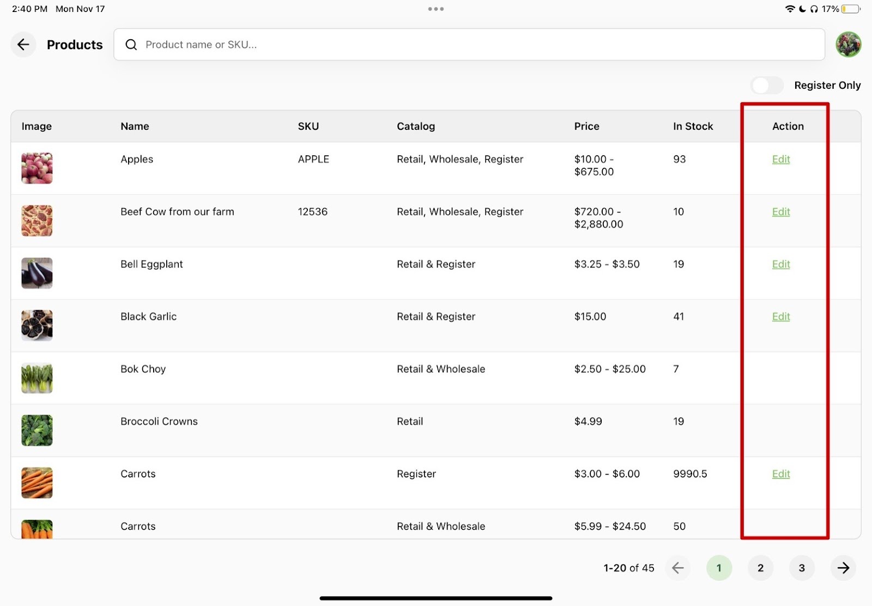Tap the back arrow beside Products

coord(23,45)
